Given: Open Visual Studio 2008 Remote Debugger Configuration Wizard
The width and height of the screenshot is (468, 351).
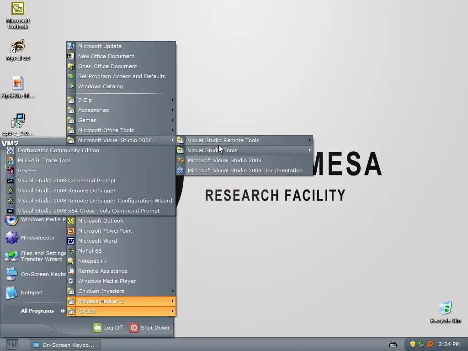Looking at the screenshot, I should pos(91,201).
